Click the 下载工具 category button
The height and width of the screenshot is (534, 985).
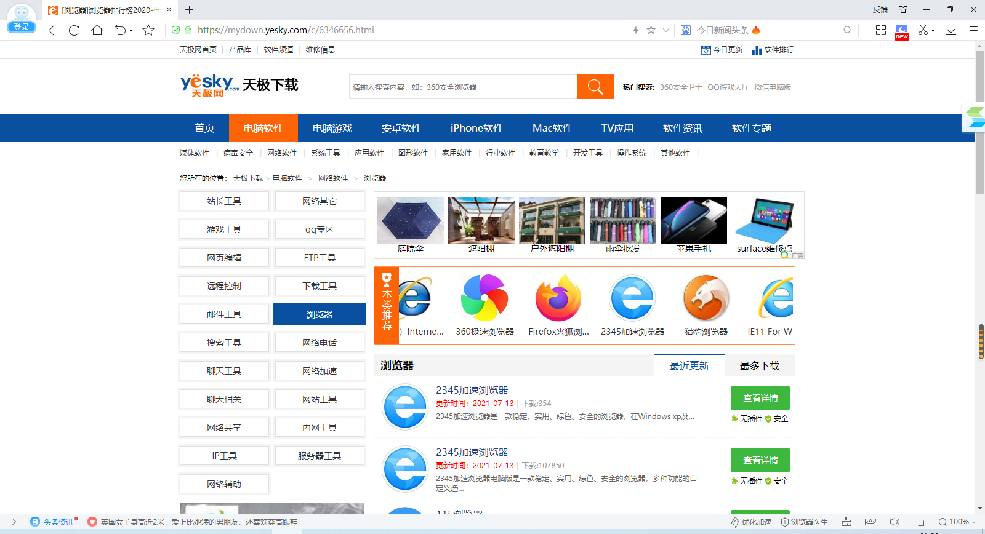[320, 286]
